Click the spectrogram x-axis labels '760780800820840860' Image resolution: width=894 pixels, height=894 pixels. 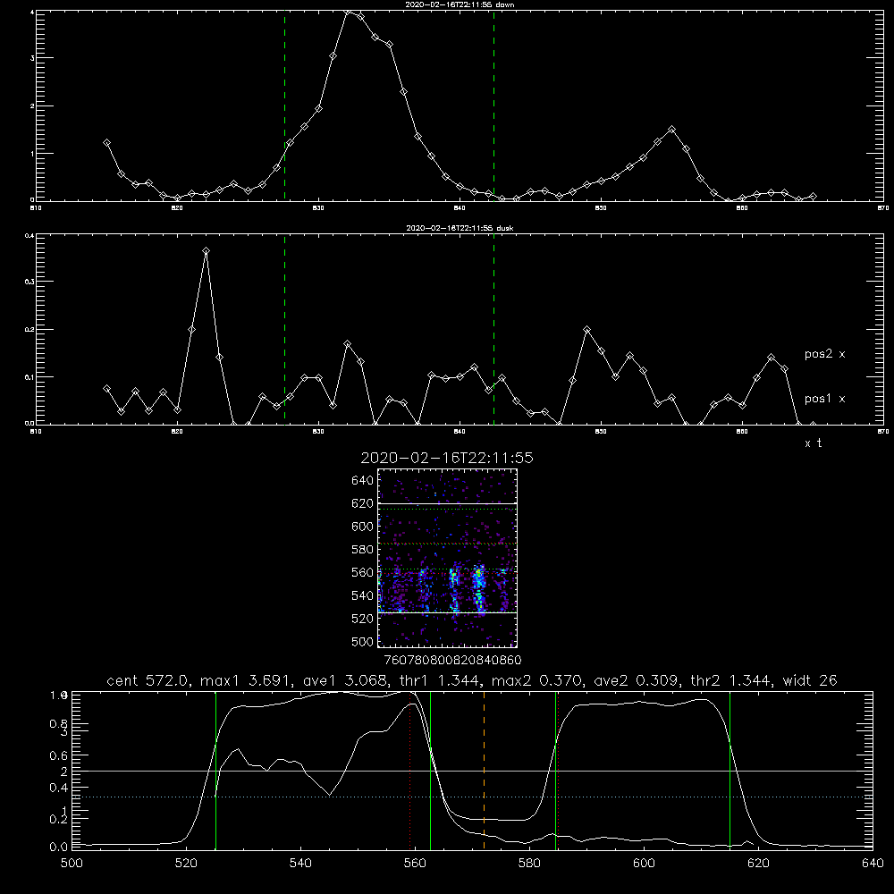[x=452, y=660]
